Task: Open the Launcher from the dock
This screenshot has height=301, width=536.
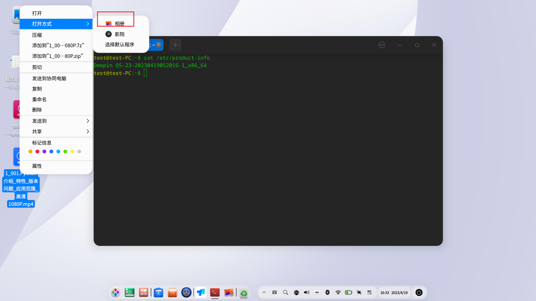Action: [x=115, y=292]
